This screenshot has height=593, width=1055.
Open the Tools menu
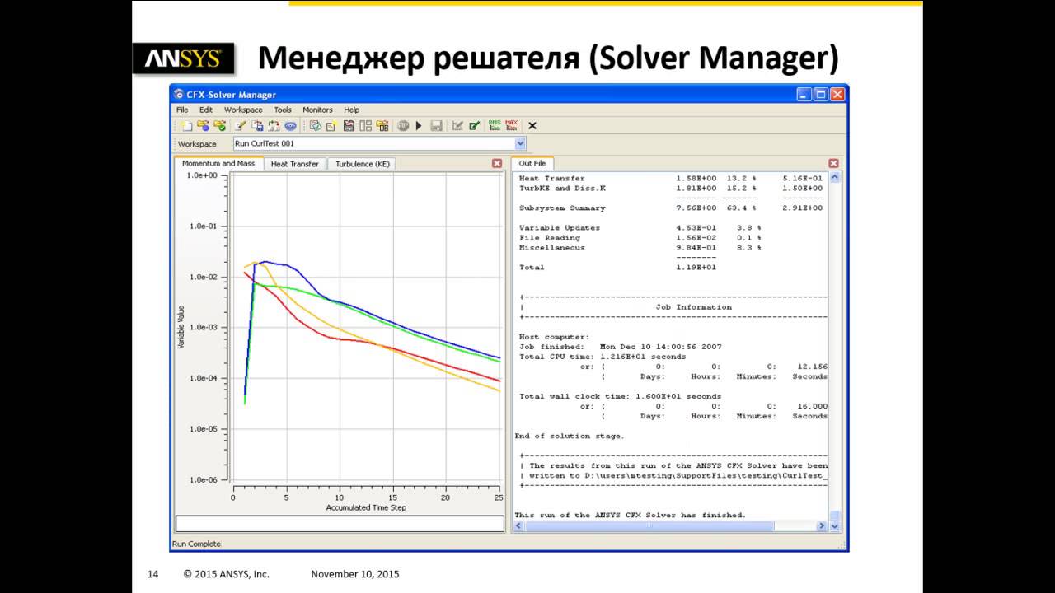click(283, 110)
